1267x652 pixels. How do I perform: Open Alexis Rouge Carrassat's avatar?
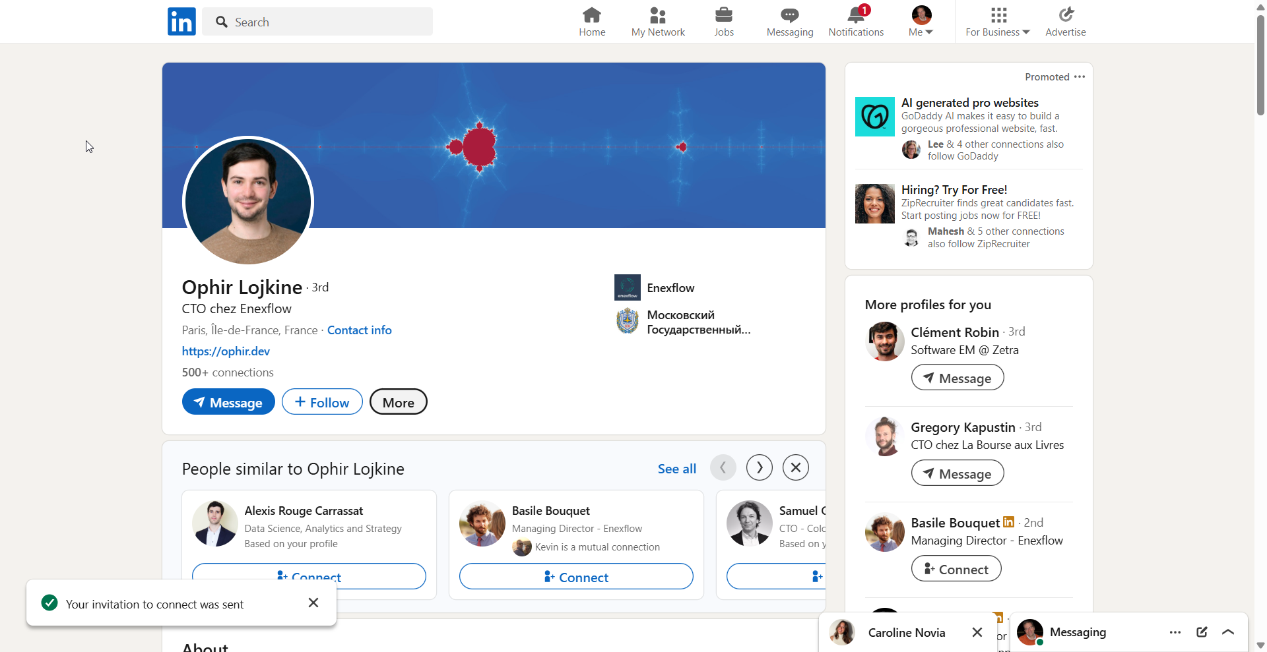pos(215,523)
